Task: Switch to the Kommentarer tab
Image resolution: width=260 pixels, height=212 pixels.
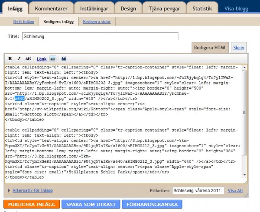Action: point(51,8)
